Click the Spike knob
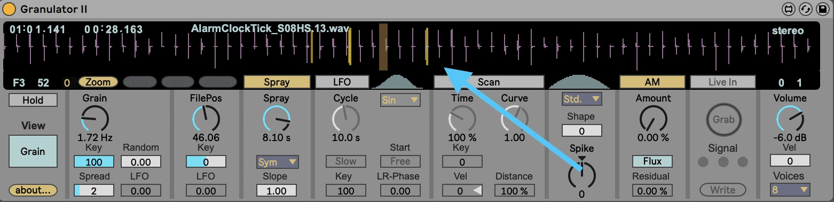The image size is (834, 202). point(581,175)
